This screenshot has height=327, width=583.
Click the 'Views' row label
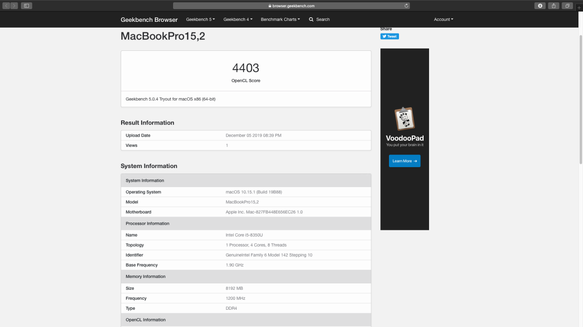point(132,145)
